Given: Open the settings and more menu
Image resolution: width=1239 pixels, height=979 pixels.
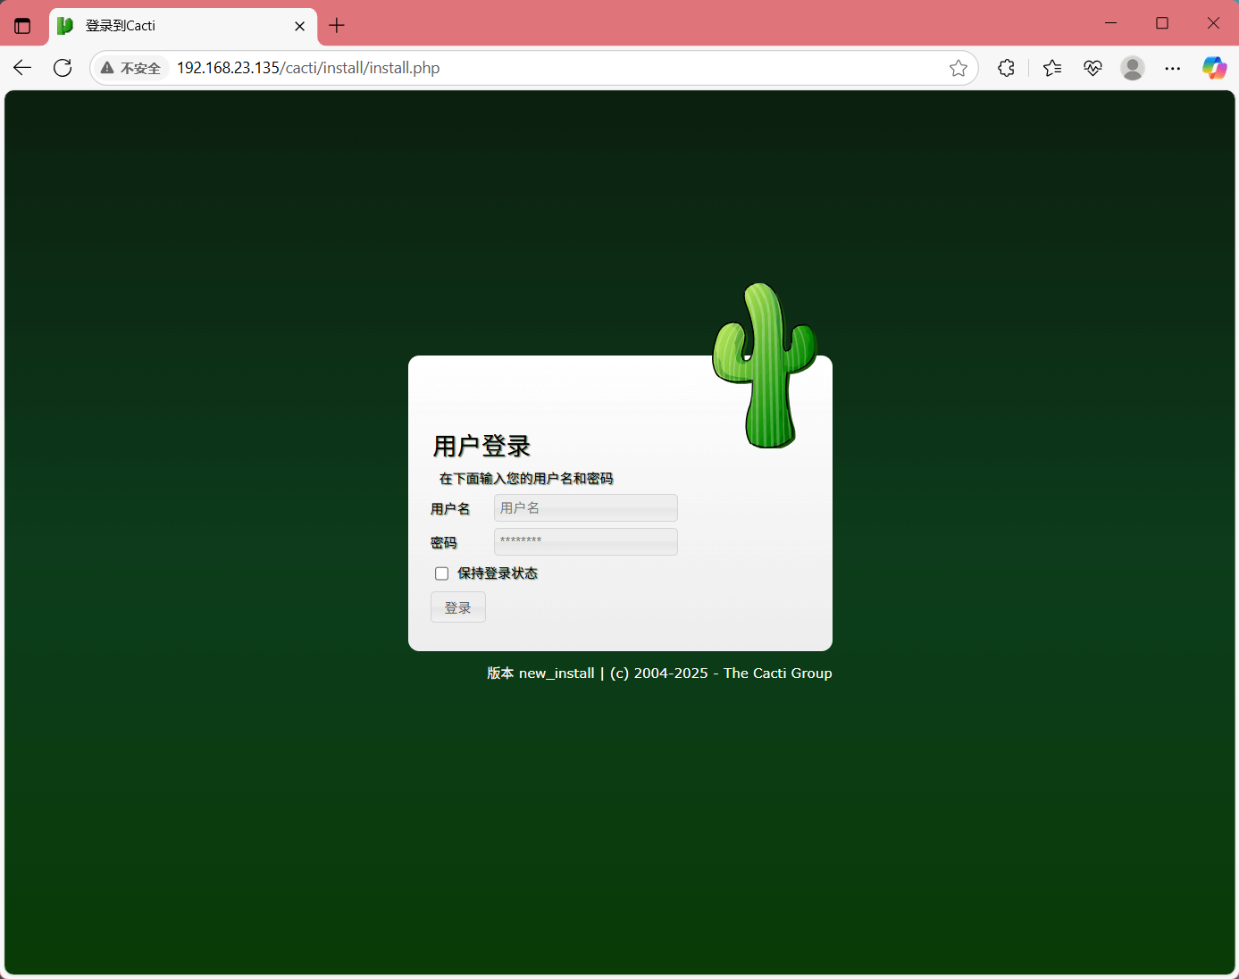Looking at the screenshot, I should 1173,68.
